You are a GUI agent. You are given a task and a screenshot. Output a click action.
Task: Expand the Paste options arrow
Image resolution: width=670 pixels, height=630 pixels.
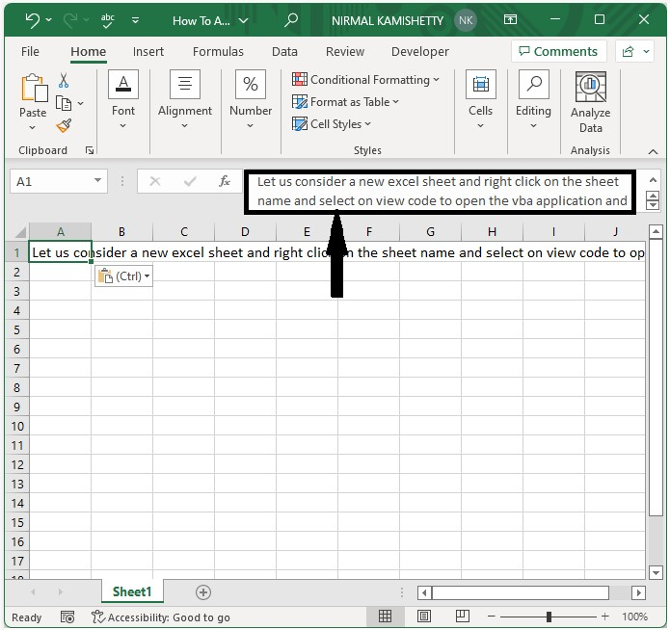[x=33, y=127]
